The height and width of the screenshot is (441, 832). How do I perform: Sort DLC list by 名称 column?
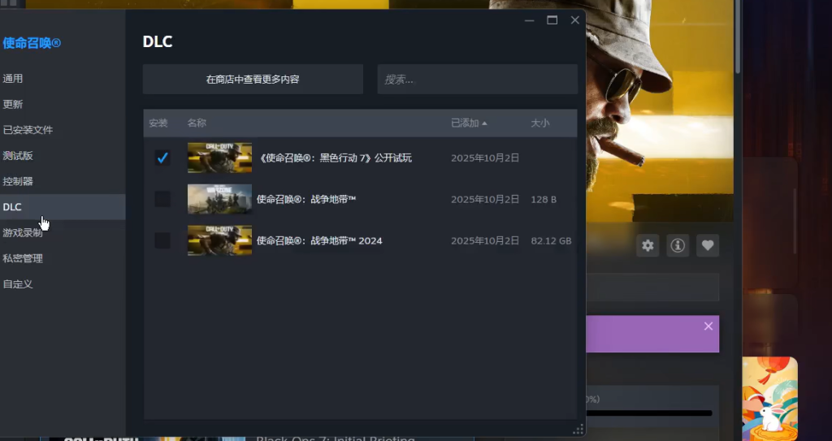197,123
